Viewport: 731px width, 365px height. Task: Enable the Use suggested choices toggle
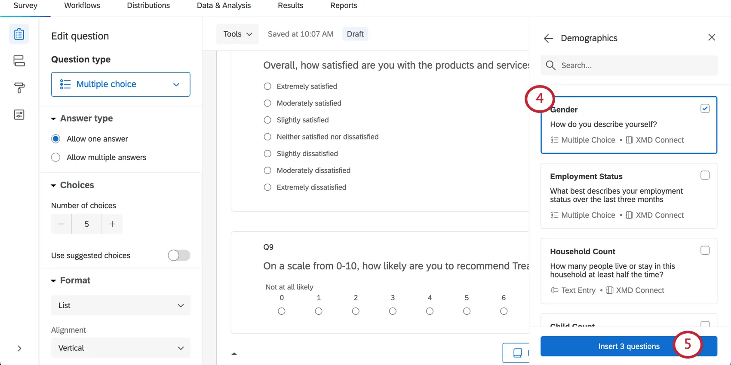point(179,255)
